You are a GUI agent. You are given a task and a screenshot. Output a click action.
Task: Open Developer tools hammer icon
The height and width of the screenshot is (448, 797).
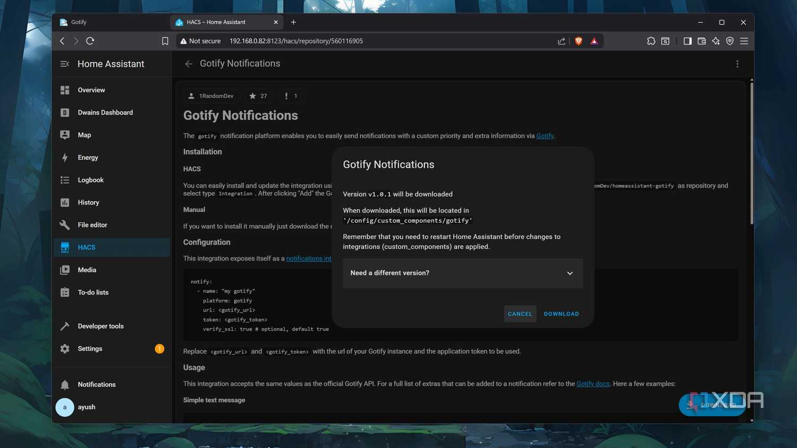[x=65, y=326]
